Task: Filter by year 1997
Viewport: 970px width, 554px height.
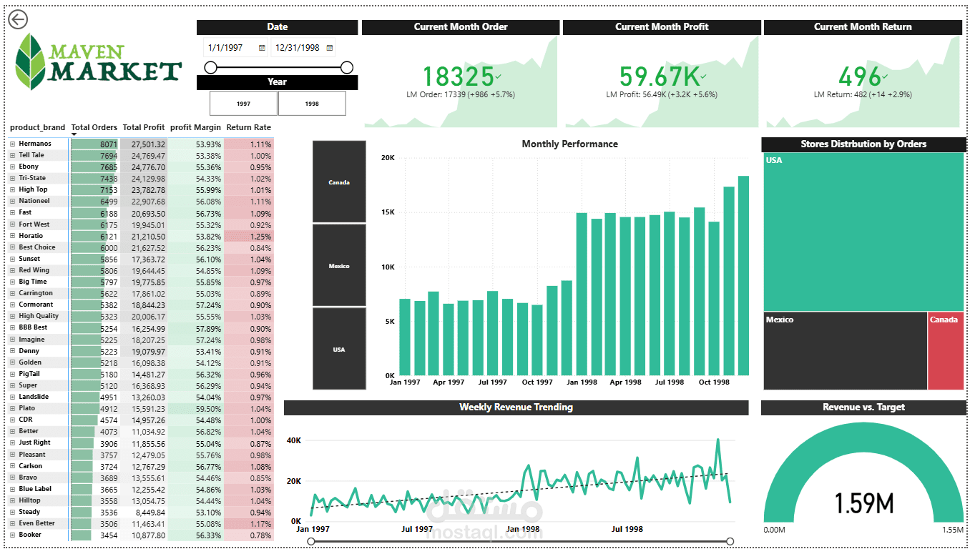Action: click(243, 104)
